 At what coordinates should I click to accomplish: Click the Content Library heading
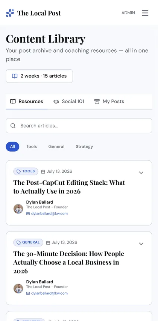pos(46,39)
